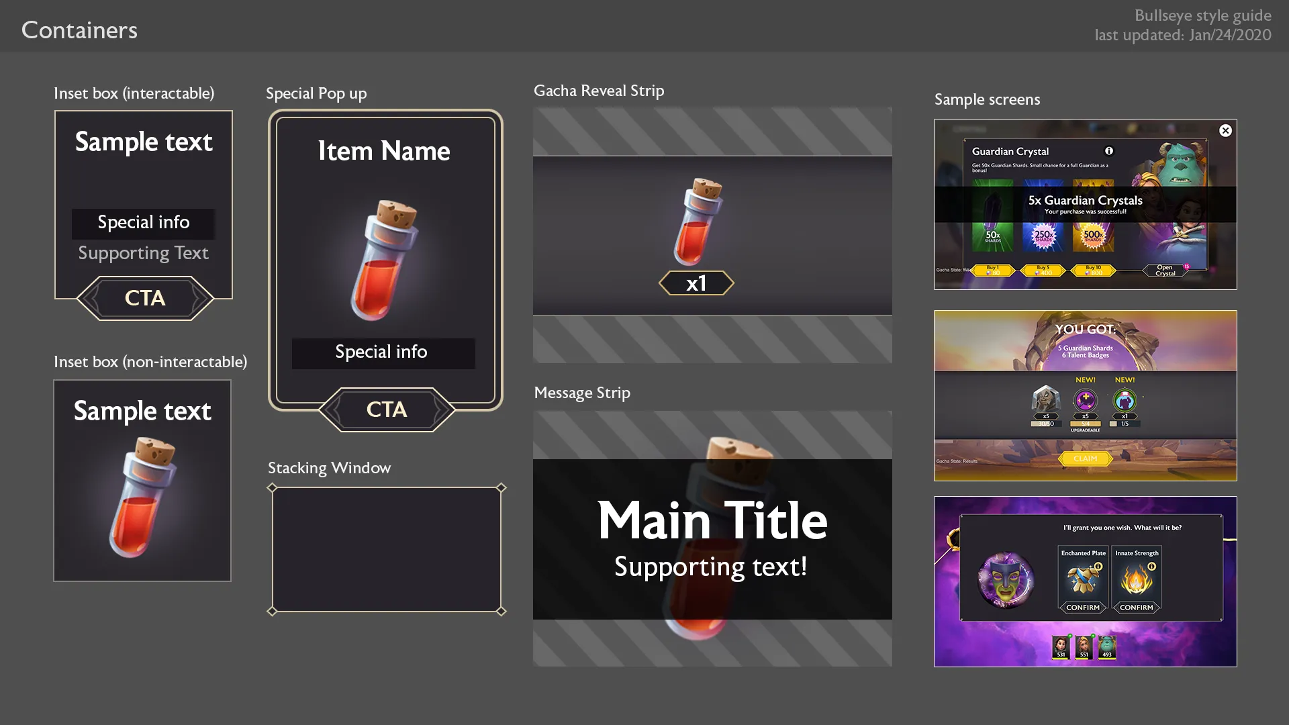The height and width of the screenshot is (725, 1289).
Task: Click the 'Main Title' message strip text
Action: click(x=712, y=520)
